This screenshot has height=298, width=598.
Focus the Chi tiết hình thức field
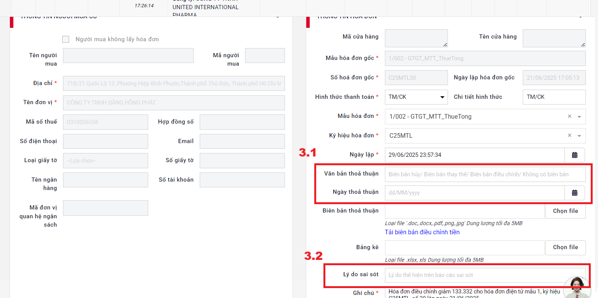pos(554,97)
